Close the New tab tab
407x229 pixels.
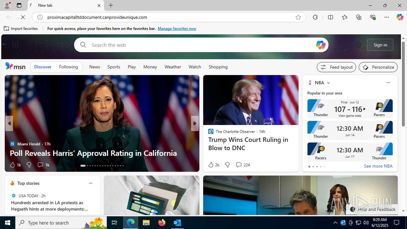(99, 5)
